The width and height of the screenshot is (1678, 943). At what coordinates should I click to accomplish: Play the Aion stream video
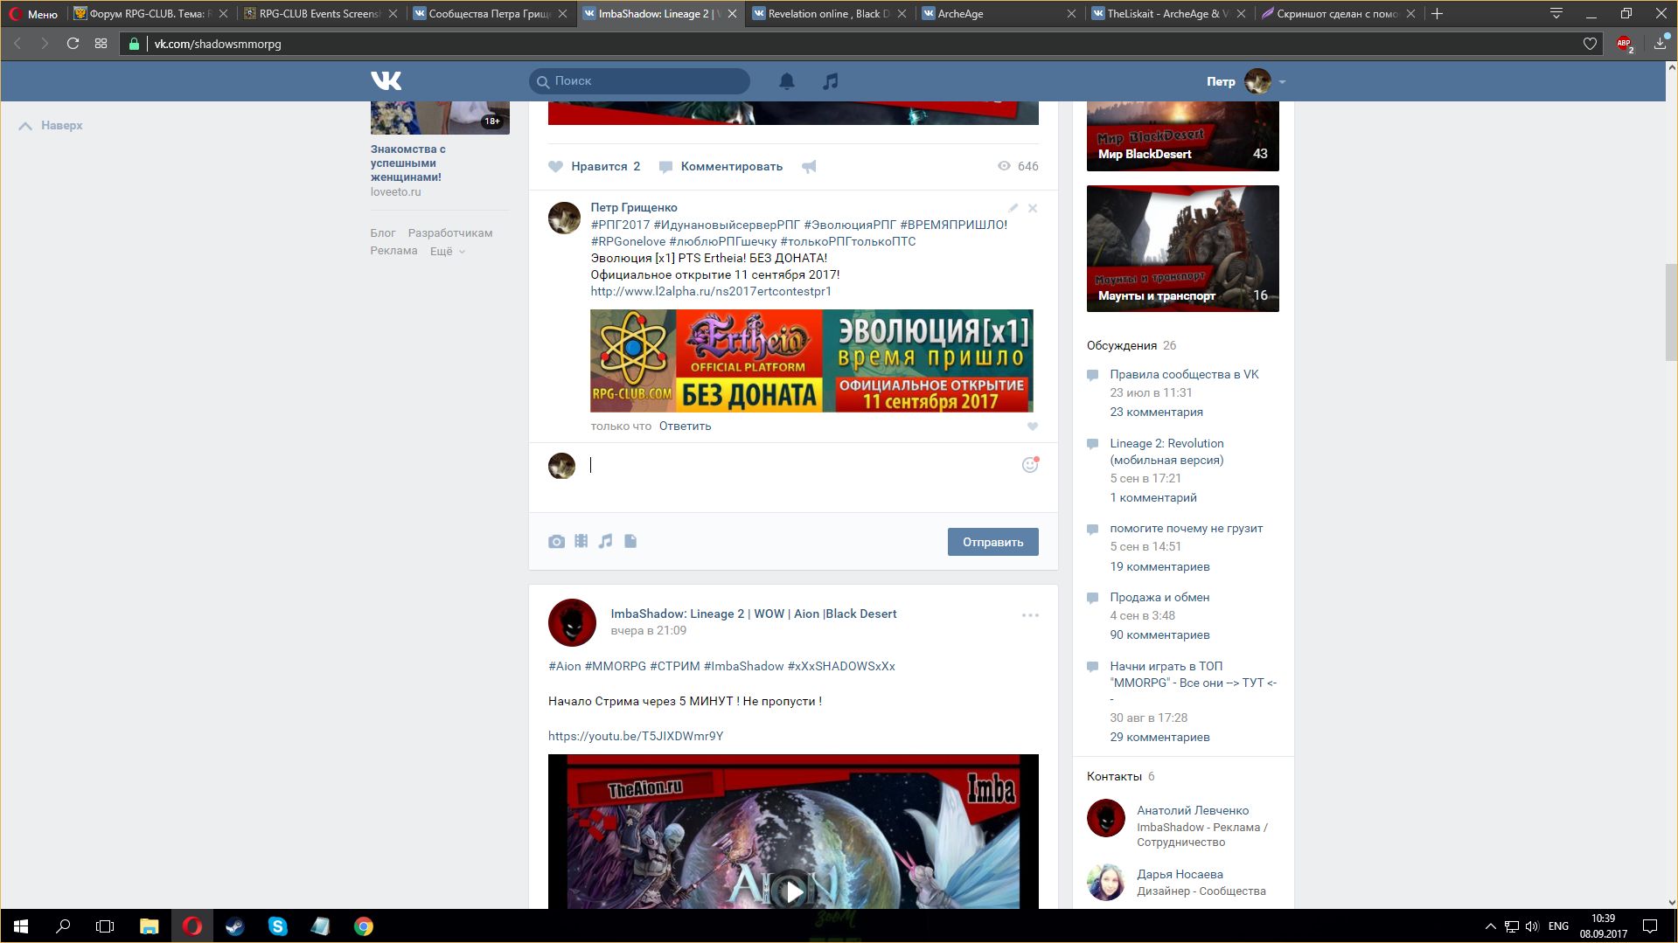coord(793,891)
